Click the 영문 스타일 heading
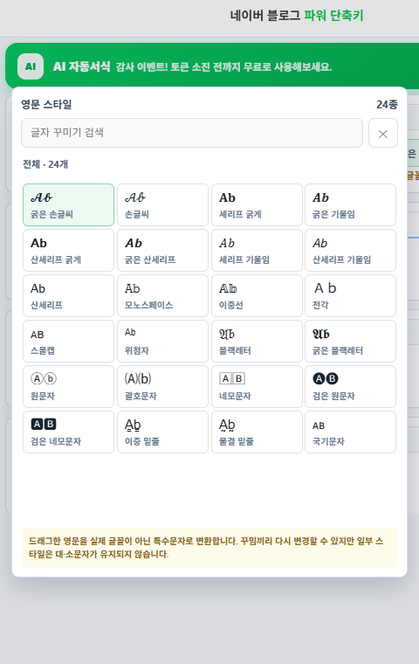Viewport: 419px width, 664px height. point(46,105)
